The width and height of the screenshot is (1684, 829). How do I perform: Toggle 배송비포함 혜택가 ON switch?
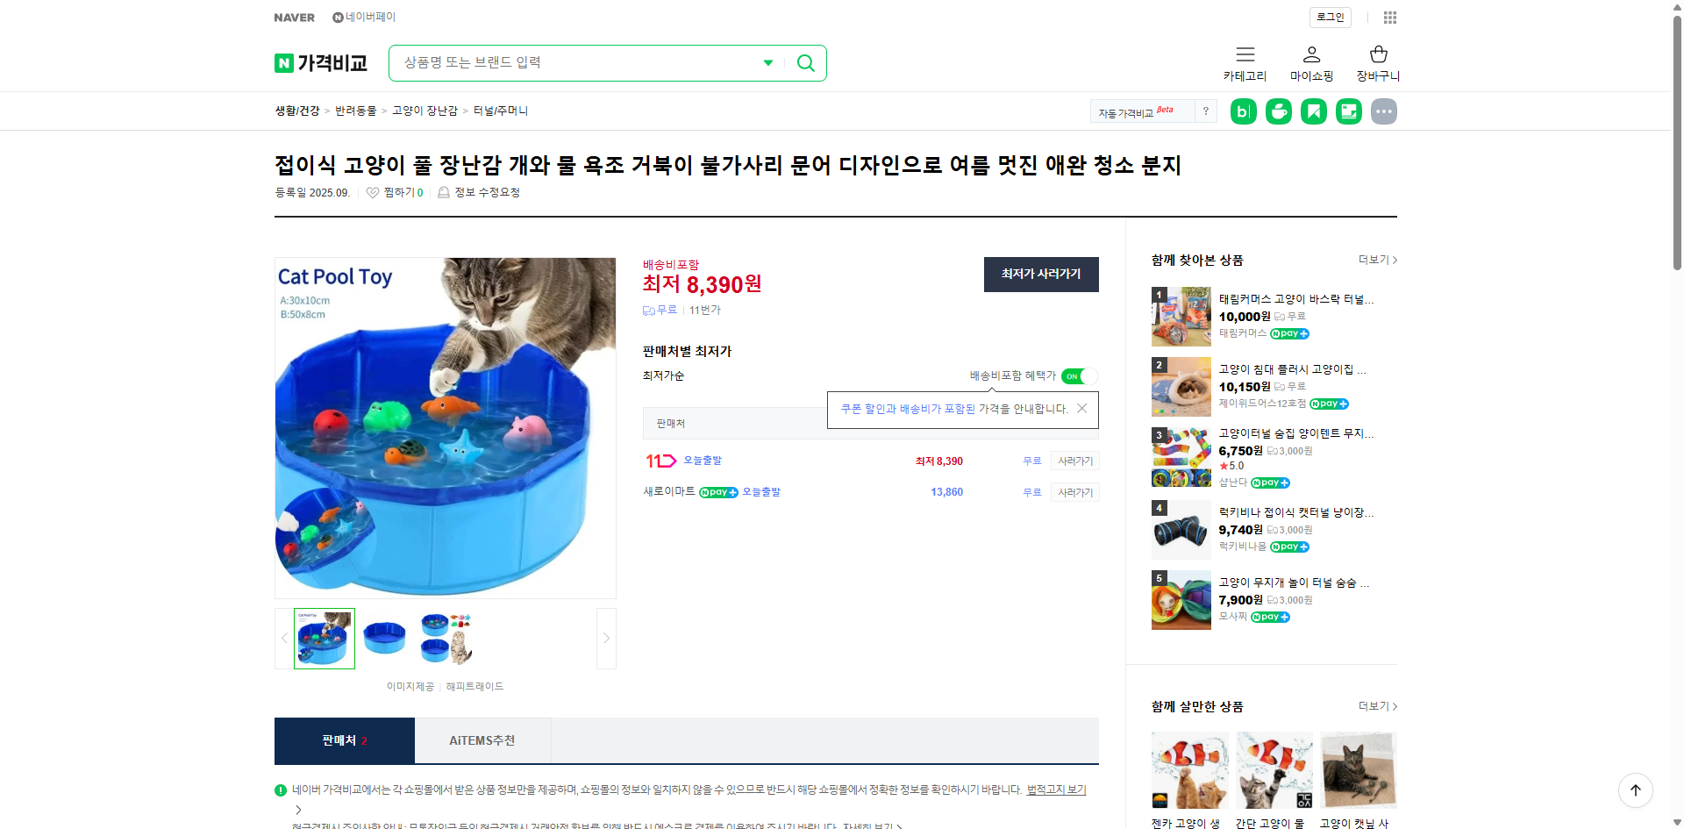[1078, 376]
